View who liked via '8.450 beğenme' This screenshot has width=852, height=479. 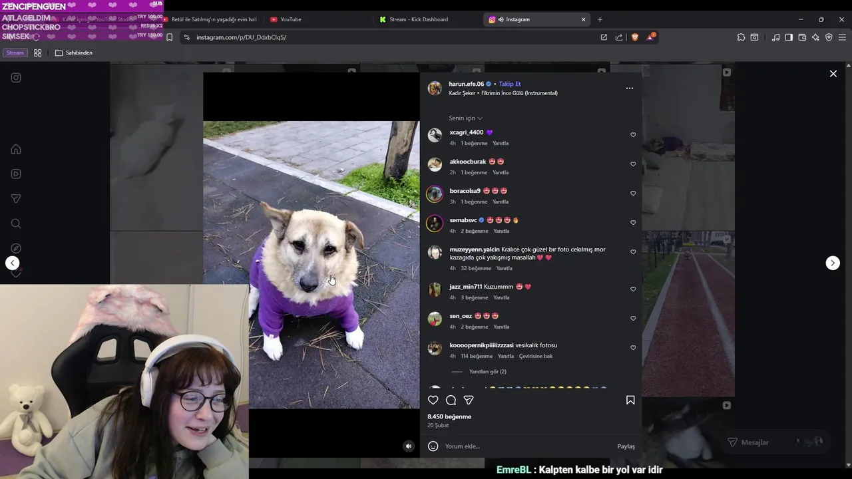[449, 416]
